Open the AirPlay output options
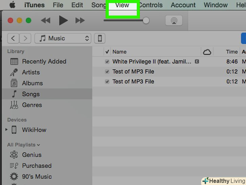 (174, 20)
